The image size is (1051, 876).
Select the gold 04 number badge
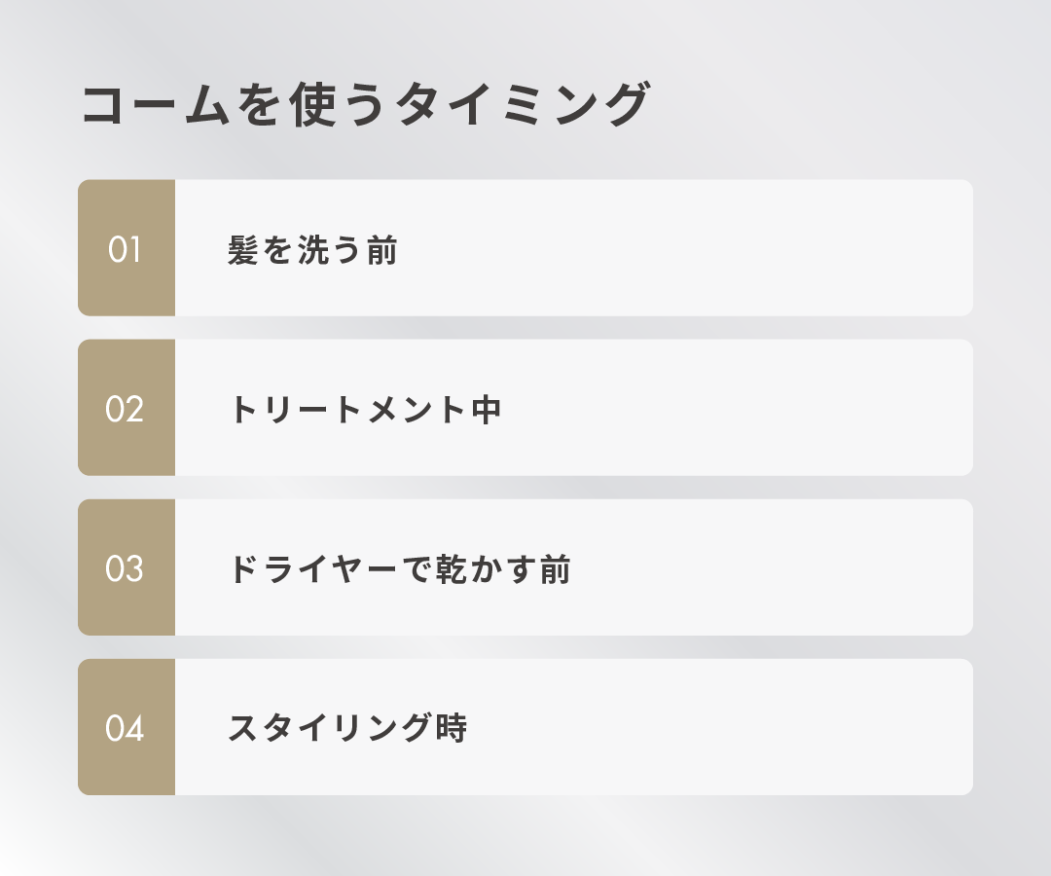click(126, 727)
